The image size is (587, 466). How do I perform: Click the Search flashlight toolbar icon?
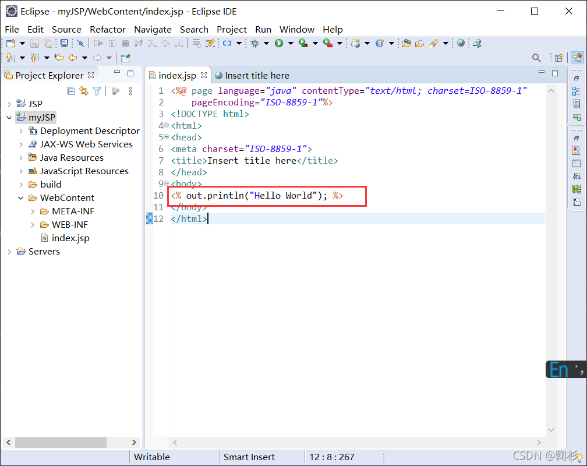click(433, 44)
